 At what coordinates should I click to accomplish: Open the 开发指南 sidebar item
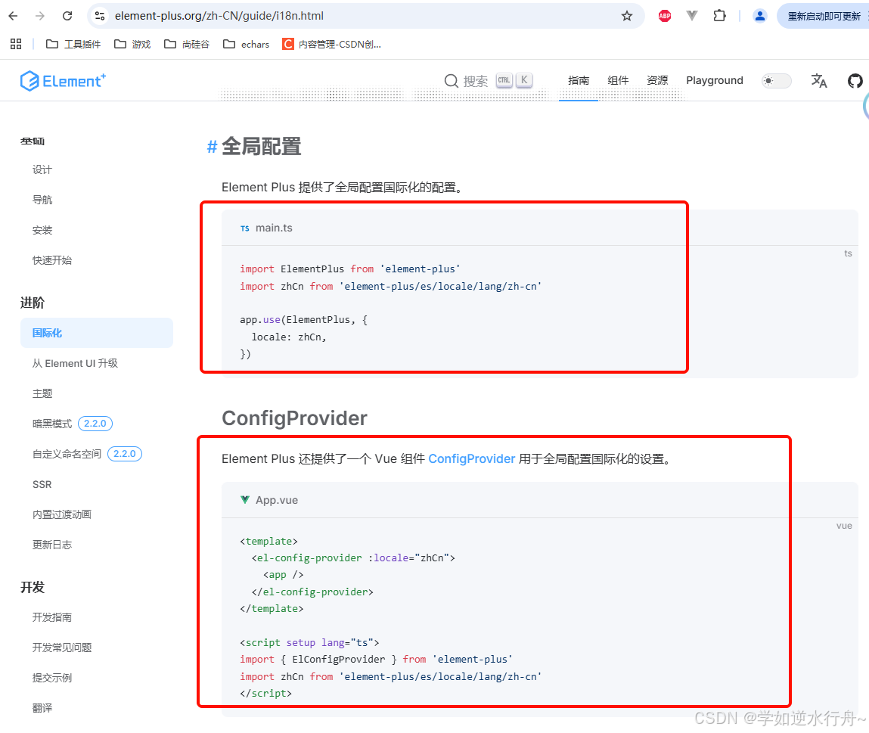click(x=52, y=617)
